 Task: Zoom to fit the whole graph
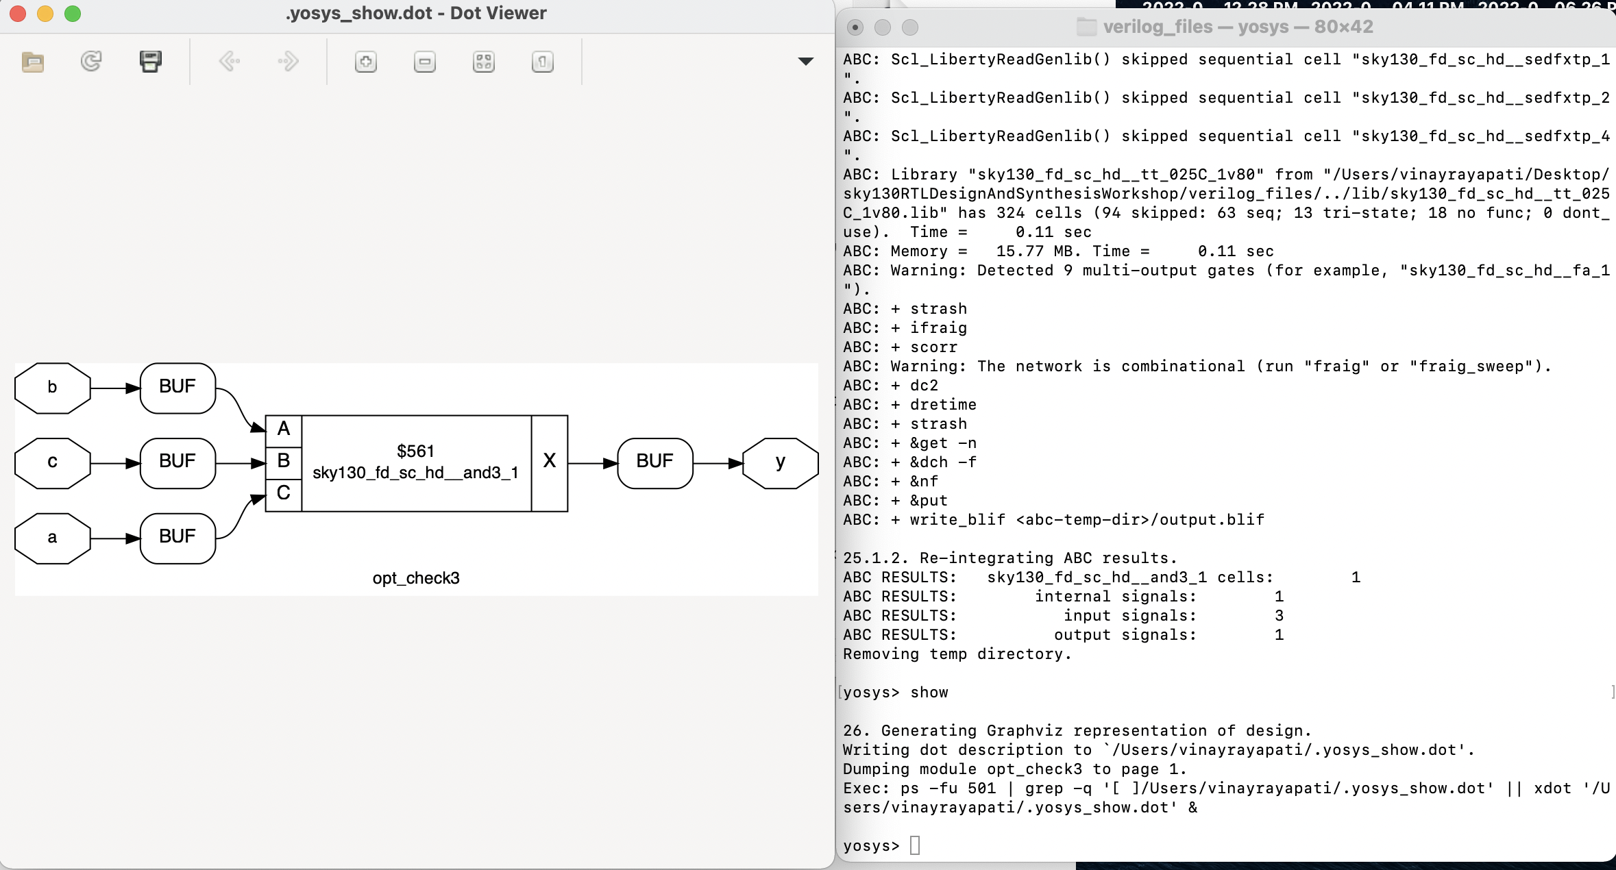pyautogui.click(x=483, y=61)
